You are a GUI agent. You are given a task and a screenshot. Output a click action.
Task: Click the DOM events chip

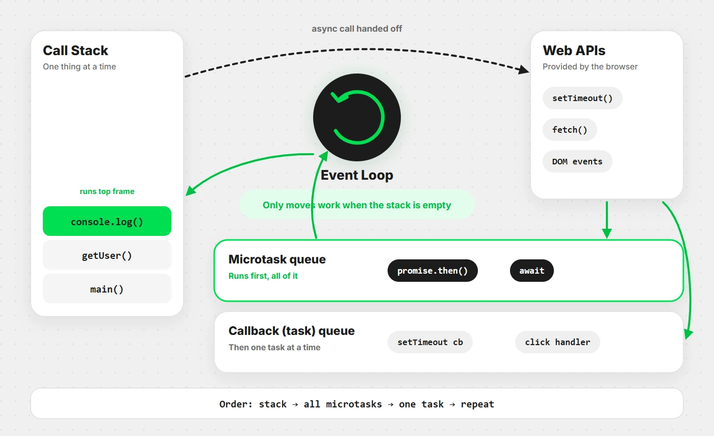pos(577,161)
